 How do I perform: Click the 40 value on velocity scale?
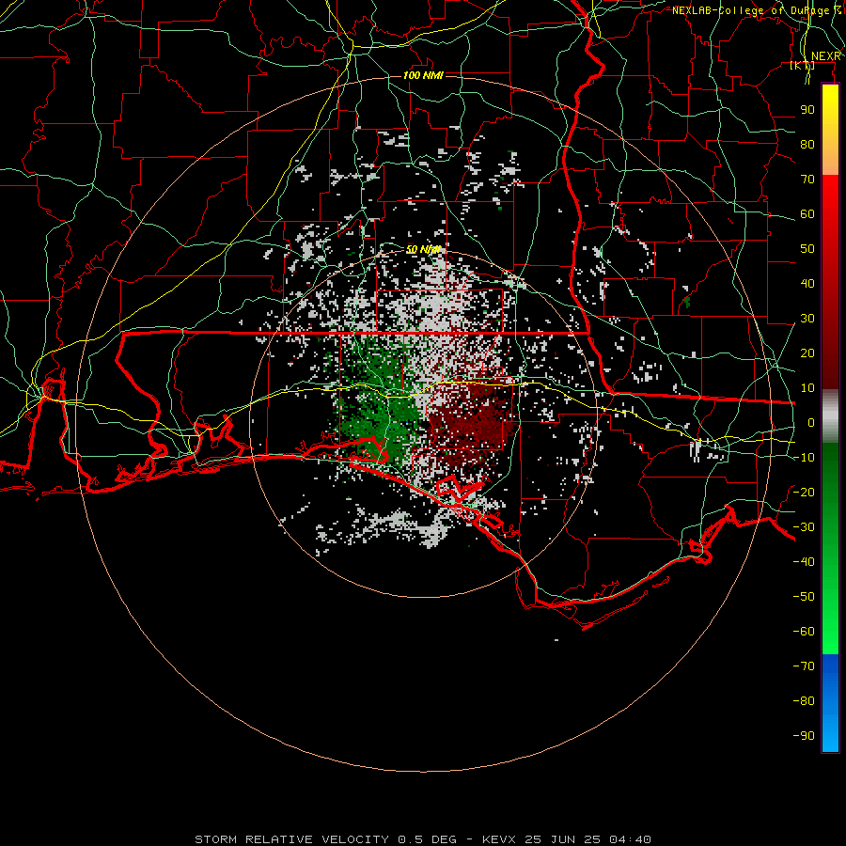[x=807, y=283]
